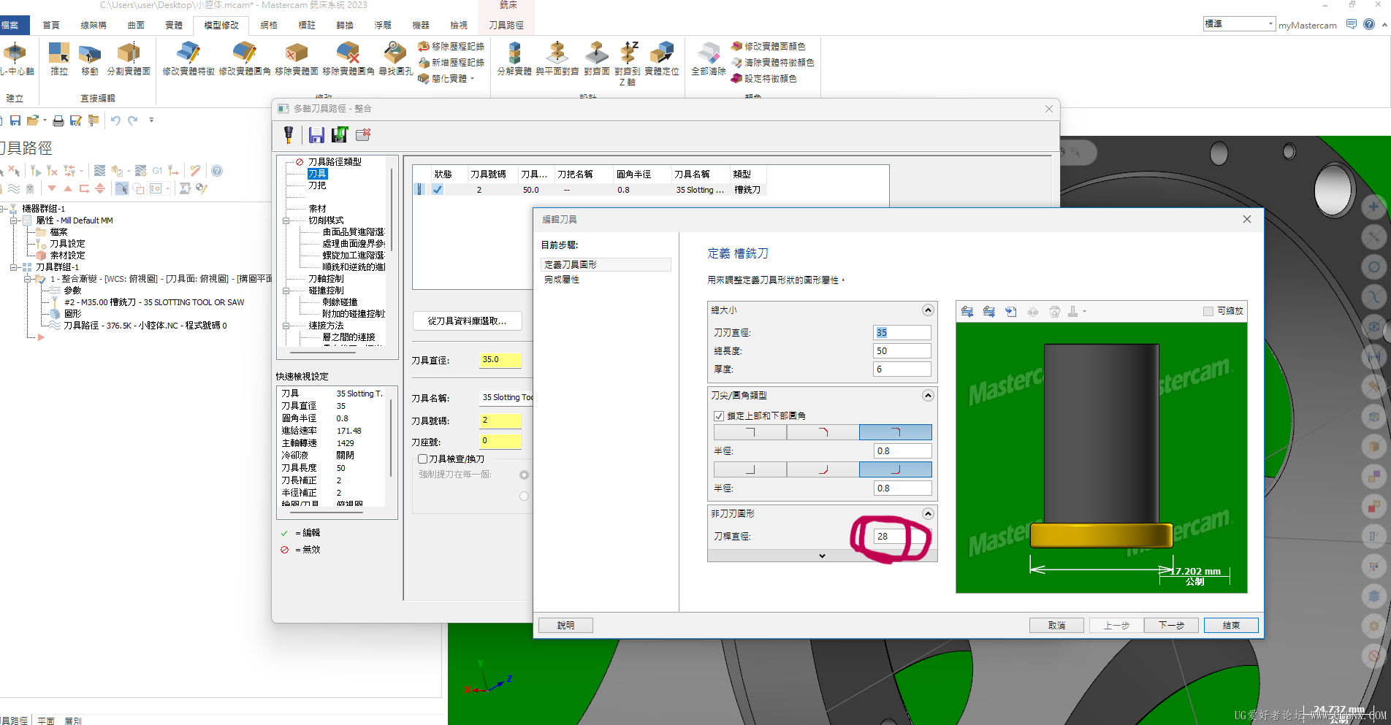Click the help question-mark icon in toolpath manager

217,171
